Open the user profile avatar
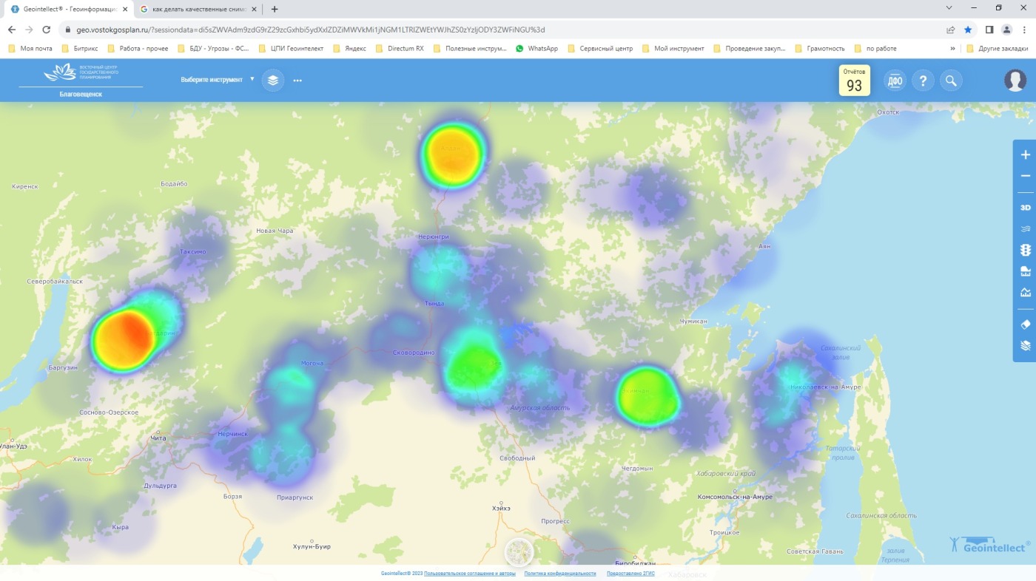Viewport: 1036px width, 581px height. (x=1015, y=80)
